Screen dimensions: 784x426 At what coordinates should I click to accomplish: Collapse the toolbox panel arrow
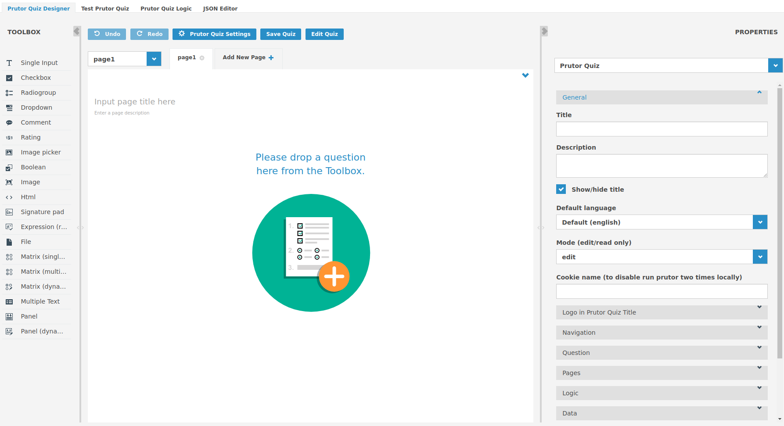(77, 31)
